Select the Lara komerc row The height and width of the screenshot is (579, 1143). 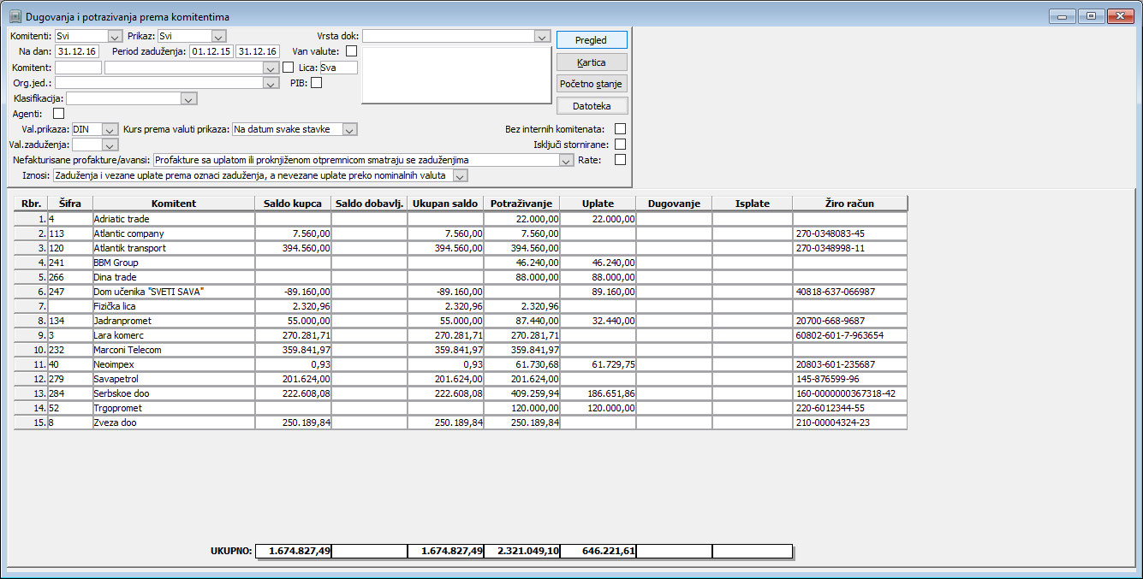[x=461, y=335]
